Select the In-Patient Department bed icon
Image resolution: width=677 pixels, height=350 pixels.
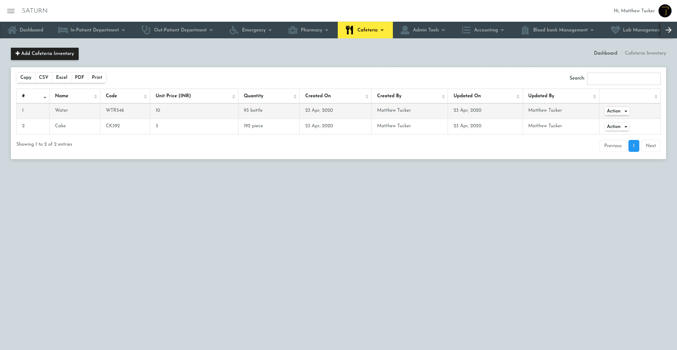63,30
